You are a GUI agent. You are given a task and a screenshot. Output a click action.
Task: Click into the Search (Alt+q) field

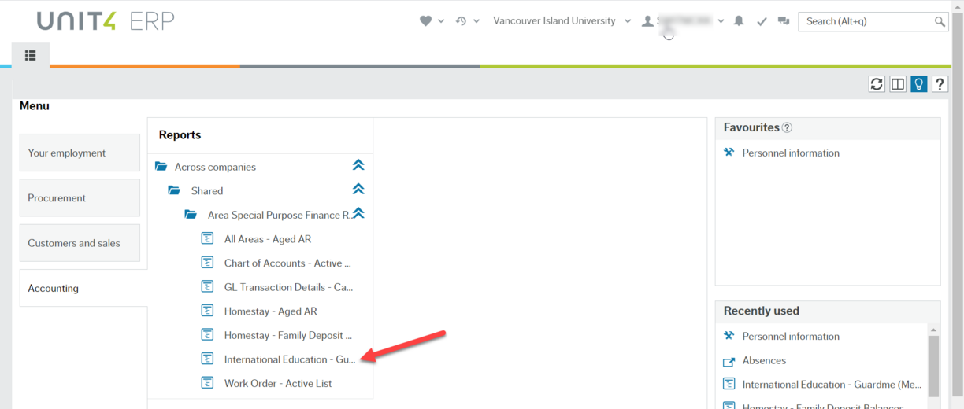(866, 21)
